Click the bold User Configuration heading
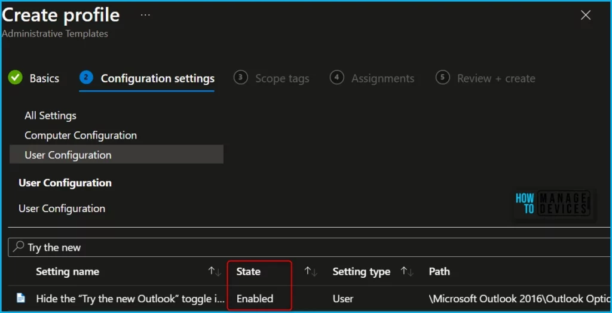Image resolution: width=612 pixels, height=313 pixels. pyautogui.click(x=65, y=183)
